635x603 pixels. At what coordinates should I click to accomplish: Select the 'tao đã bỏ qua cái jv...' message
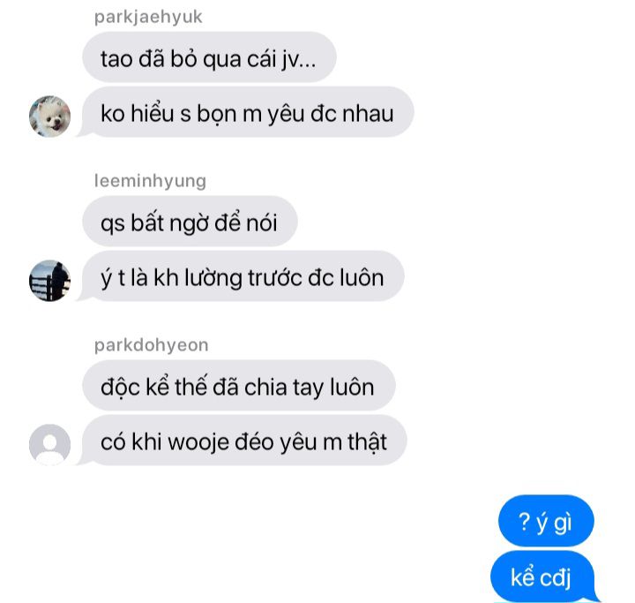tap(209, 57)
